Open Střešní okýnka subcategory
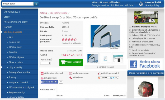This screenshot has height=100, width=165. click(16, 57)
